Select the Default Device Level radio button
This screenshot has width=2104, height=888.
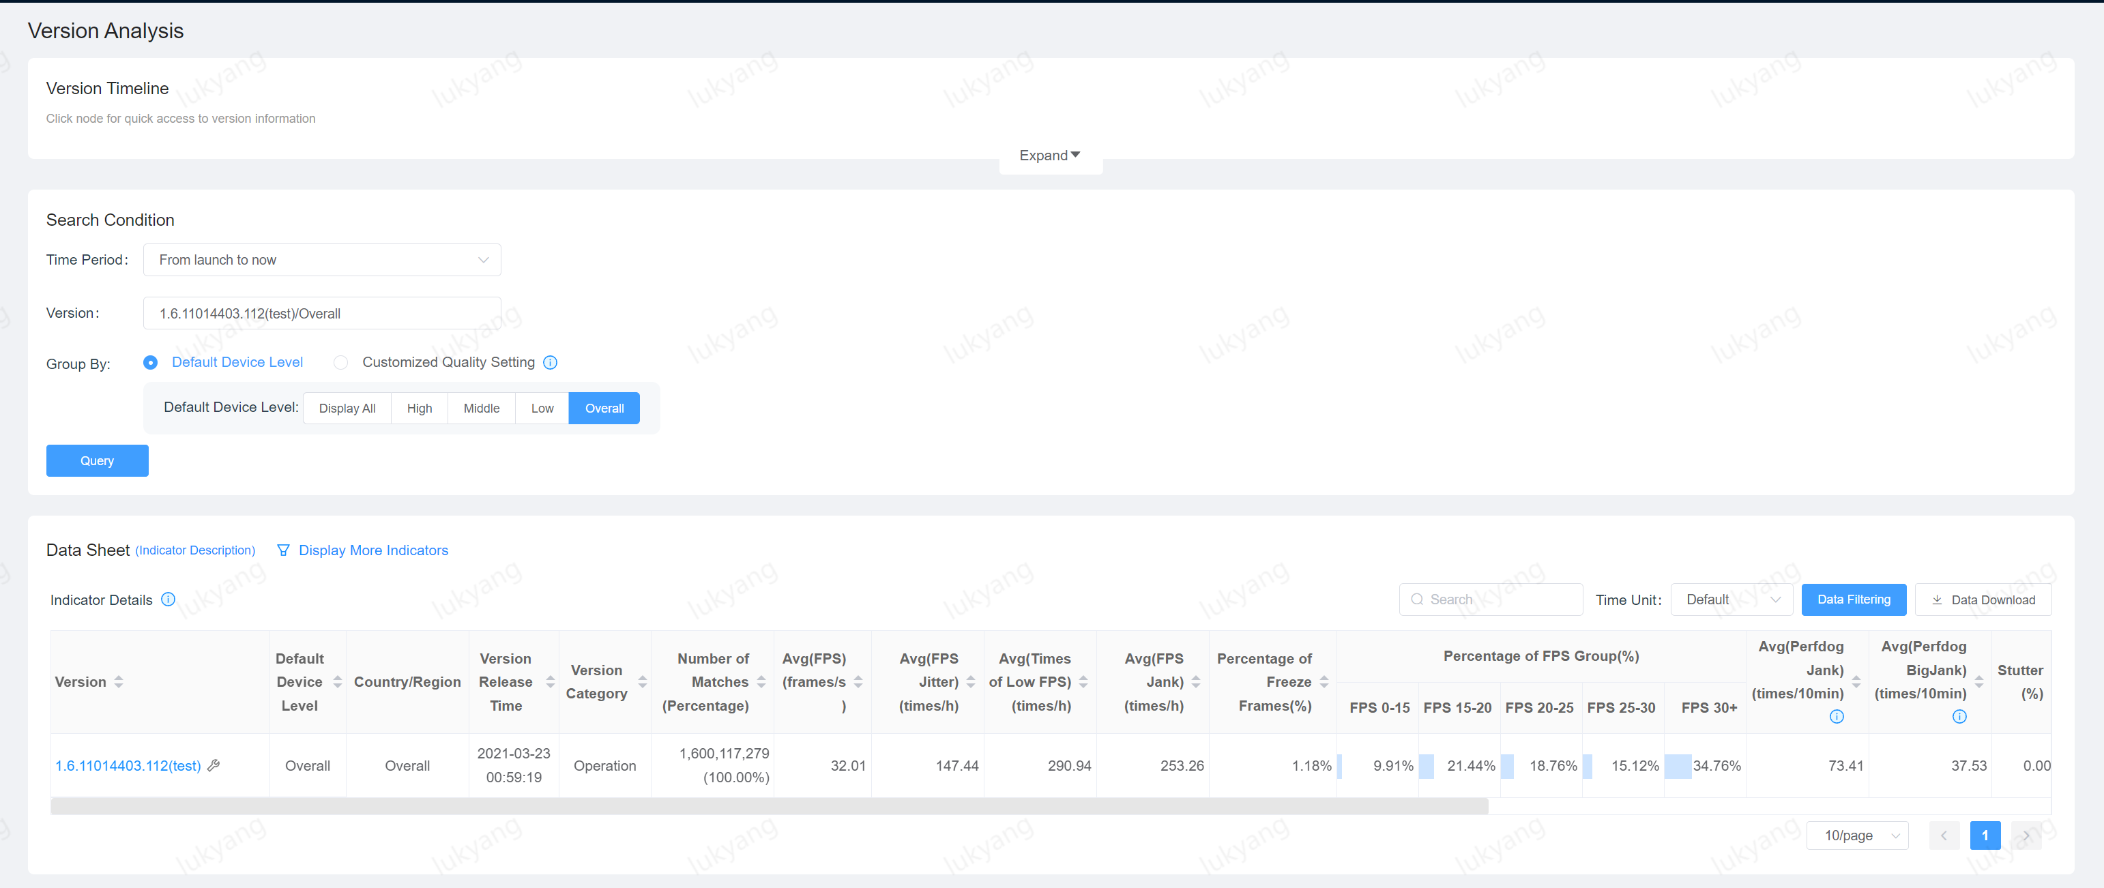151,362
